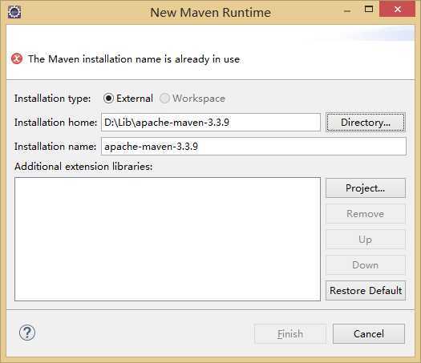Click Restore Default button
Screen dimensions: 421x363
366,291
